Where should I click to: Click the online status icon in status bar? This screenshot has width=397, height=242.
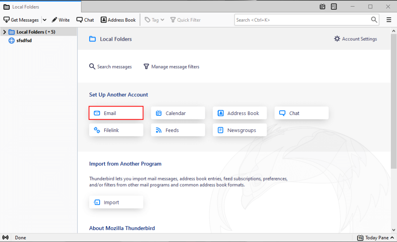click(5, 237)
